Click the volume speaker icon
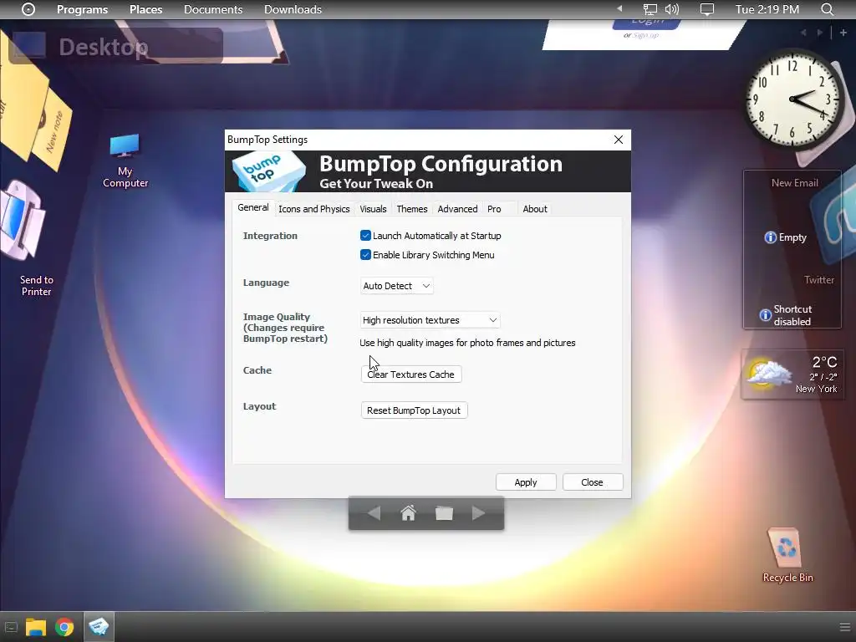 click(x=671, y=9)
